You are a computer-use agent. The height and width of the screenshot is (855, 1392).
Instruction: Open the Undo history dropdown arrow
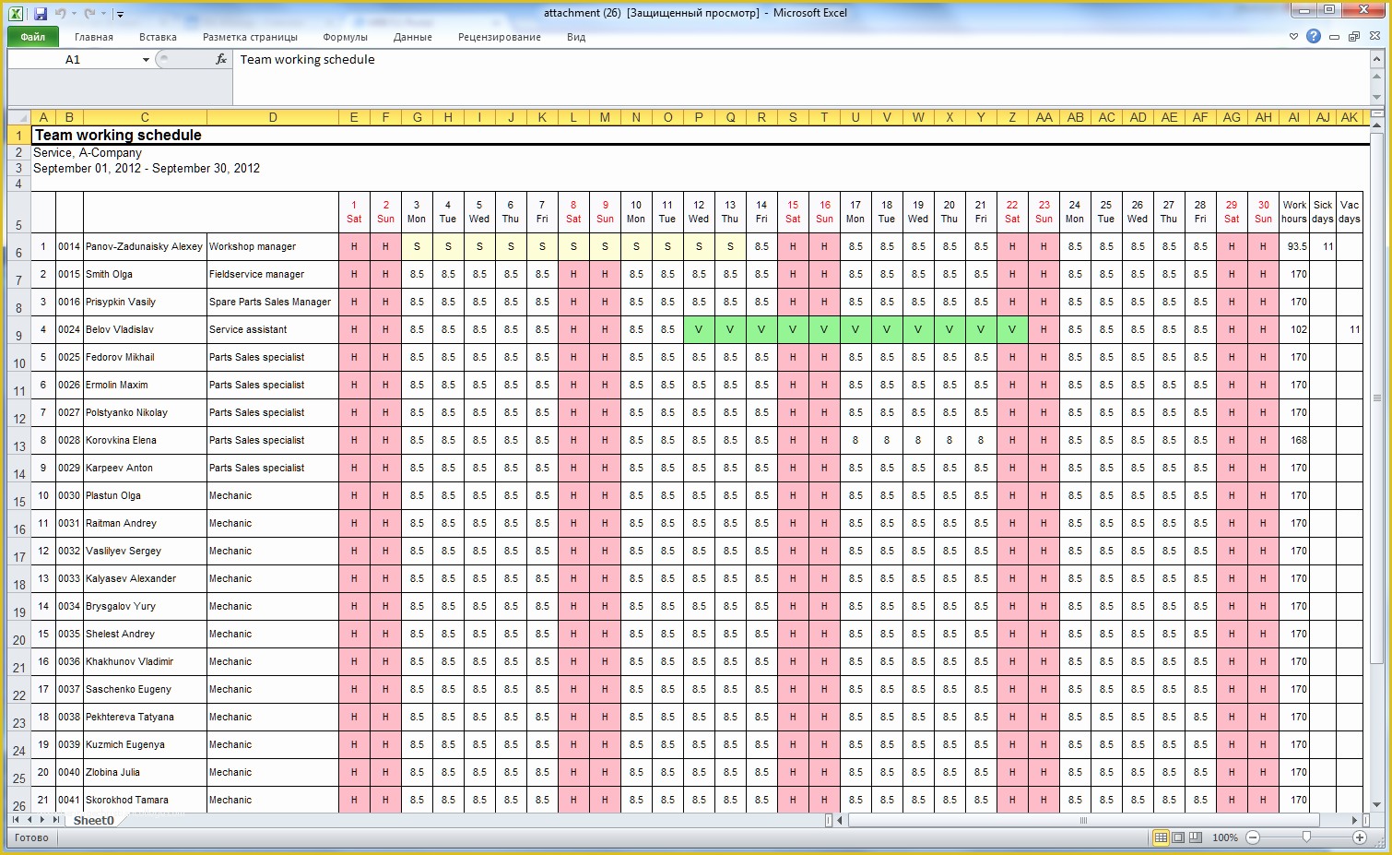click(x=74, y=14)
